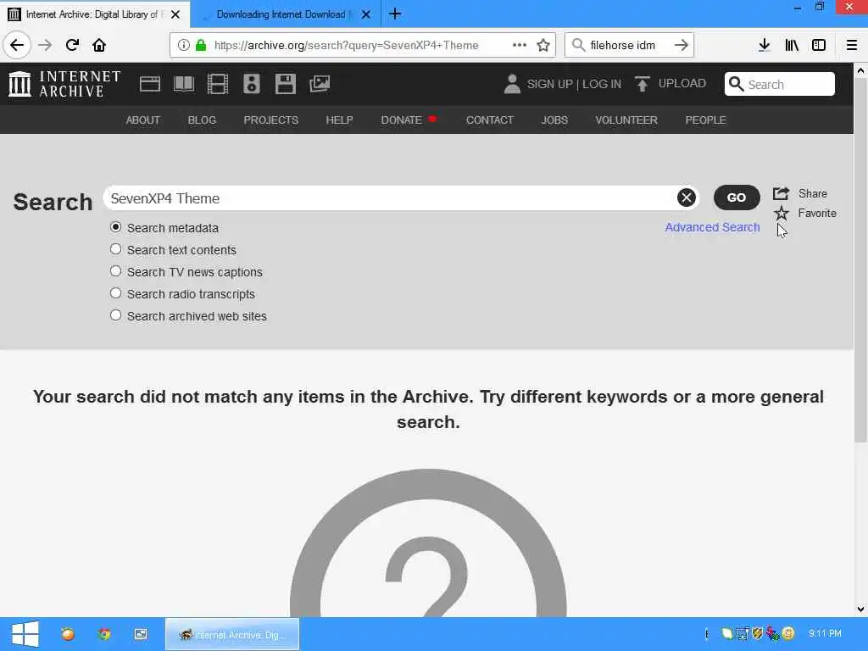Select Search radio transcripts option
868x651 pixels.
115,293
